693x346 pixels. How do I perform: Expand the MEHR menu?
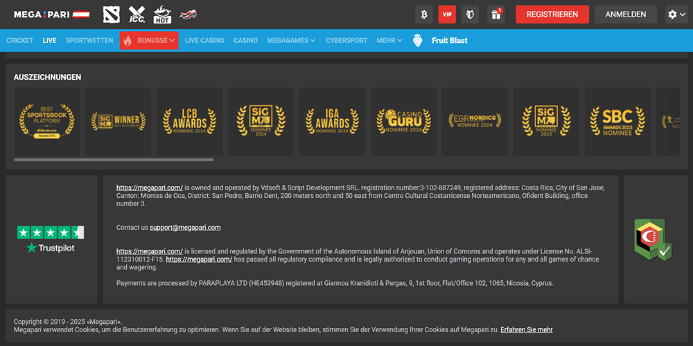389,41
